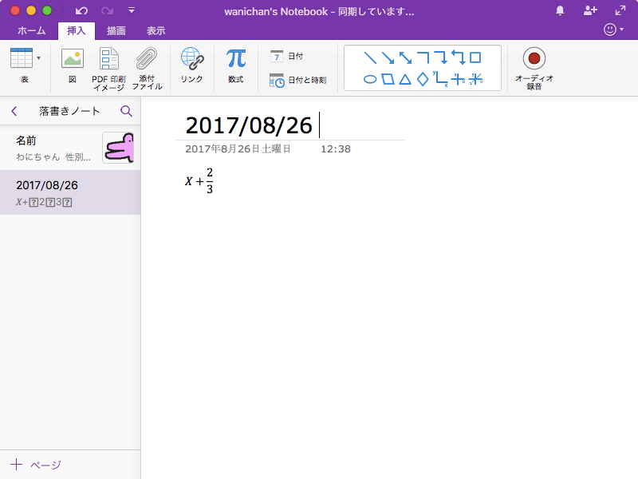Redo the last action

click(108, 10)
